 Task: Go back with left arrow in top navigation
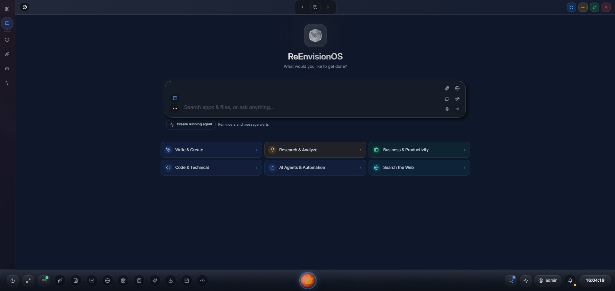(x=303, y=7)
